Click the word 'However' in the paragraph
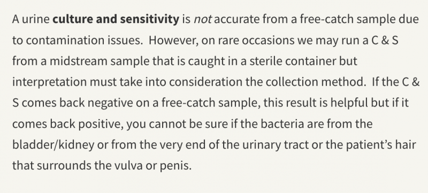This screenshot has width=428, height=193. point(173,41)
